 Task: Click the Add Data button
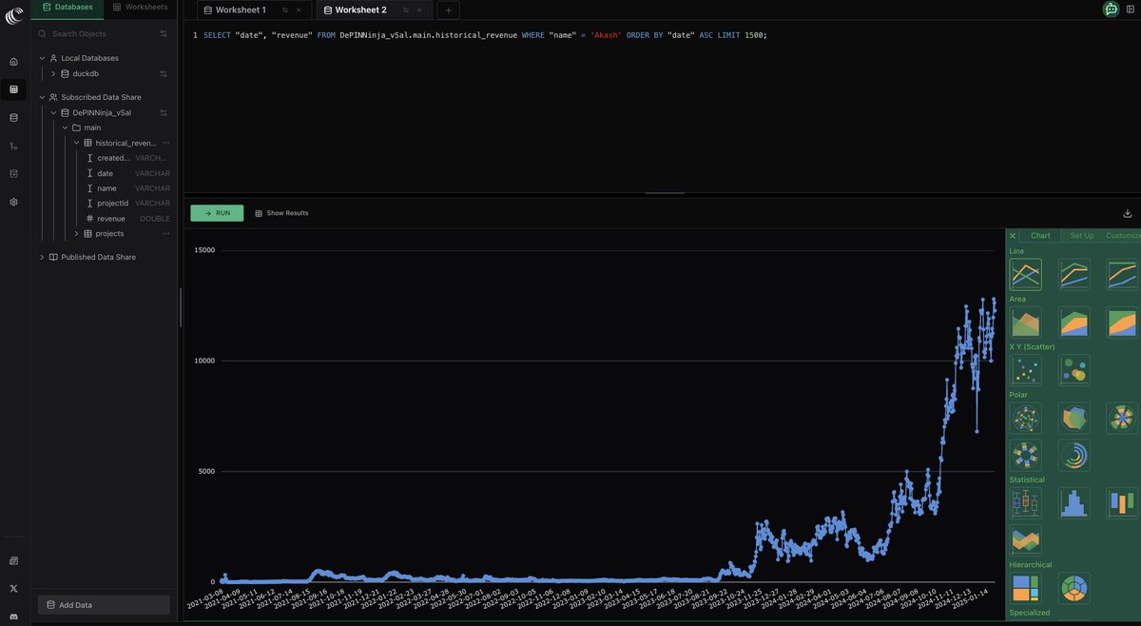tap(103, 604)
